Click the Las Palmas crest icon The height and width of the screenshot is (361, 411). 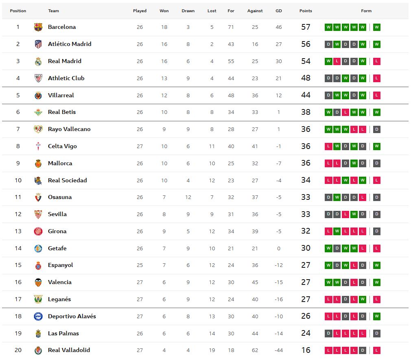[38, 333]
